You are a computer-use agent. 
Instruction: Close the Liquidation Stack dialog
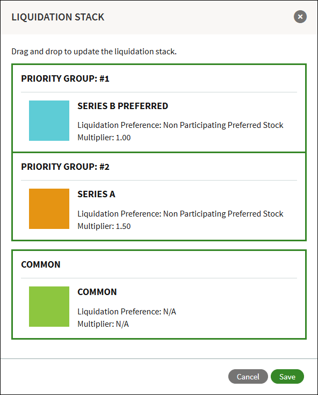(300, 17)
